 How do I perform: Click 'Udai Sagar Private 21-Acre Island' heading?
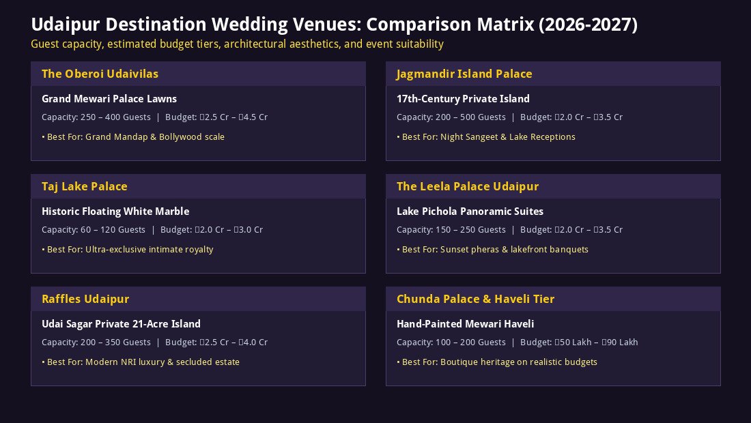121,324
